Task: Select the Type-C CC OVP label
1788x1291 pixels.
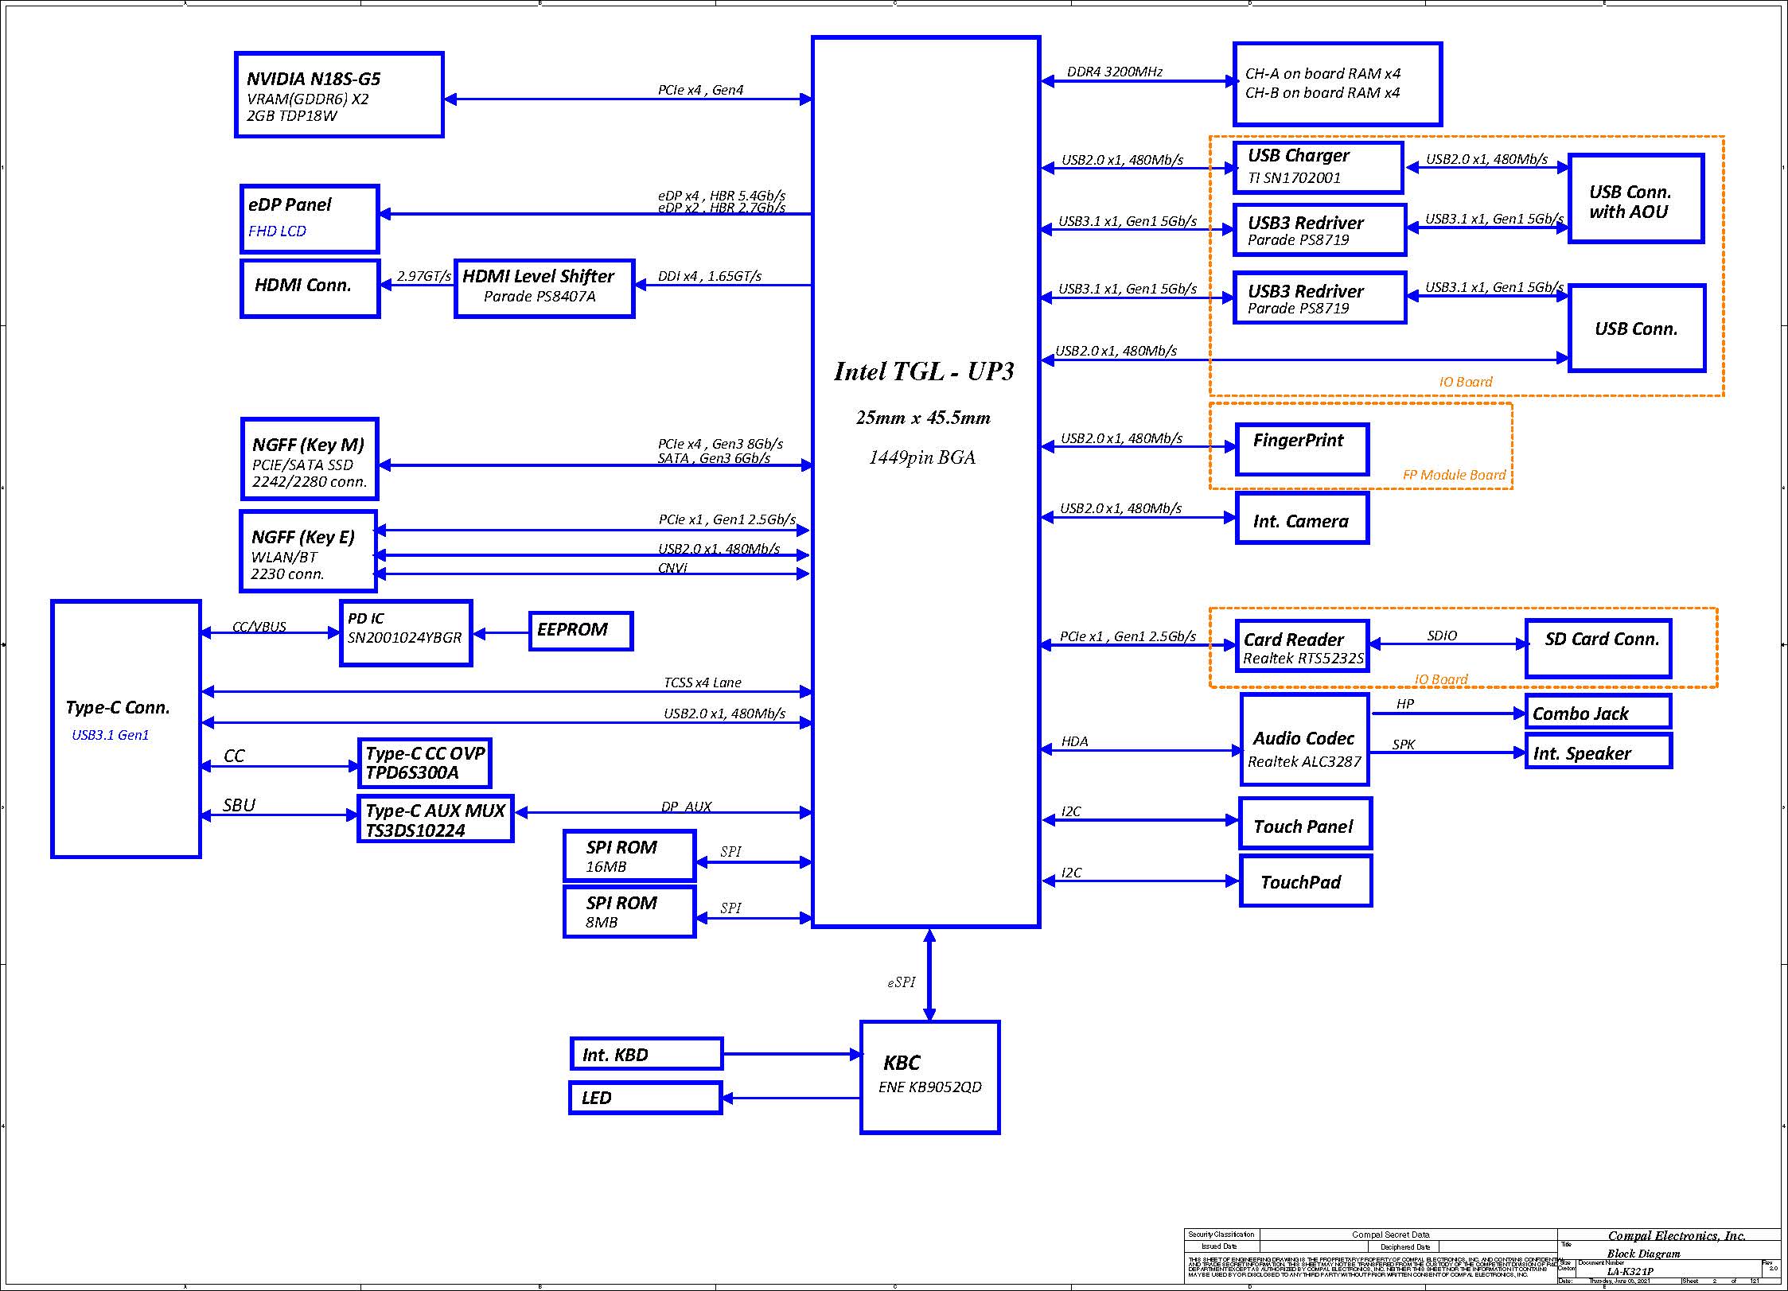Action: tap(425, 753)
